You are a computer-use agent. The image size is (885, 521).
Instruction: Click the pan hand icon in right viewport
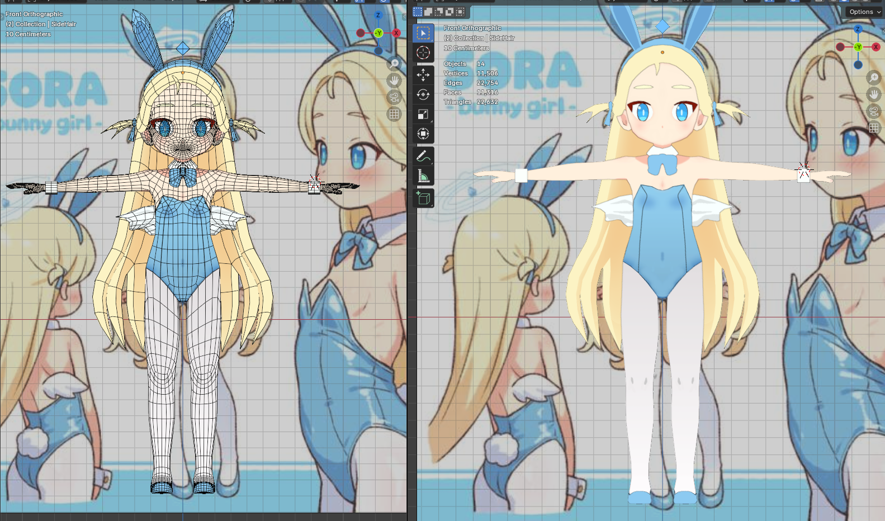click(x=874, y=94)
